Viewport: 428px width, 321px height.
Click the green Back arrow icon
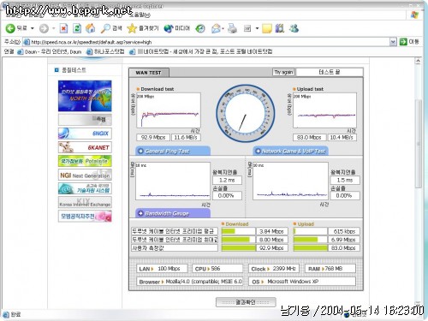(x=10, y=28)
